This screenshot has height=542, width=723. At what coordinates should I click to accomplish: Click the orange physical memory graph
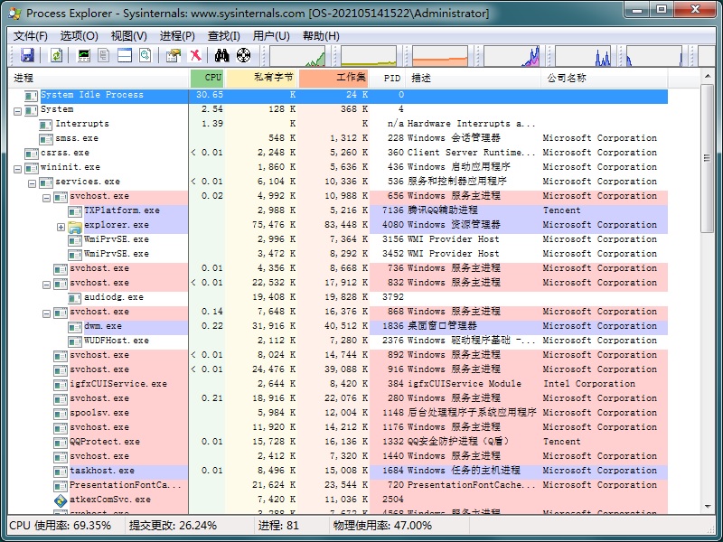tap(440, 56)
